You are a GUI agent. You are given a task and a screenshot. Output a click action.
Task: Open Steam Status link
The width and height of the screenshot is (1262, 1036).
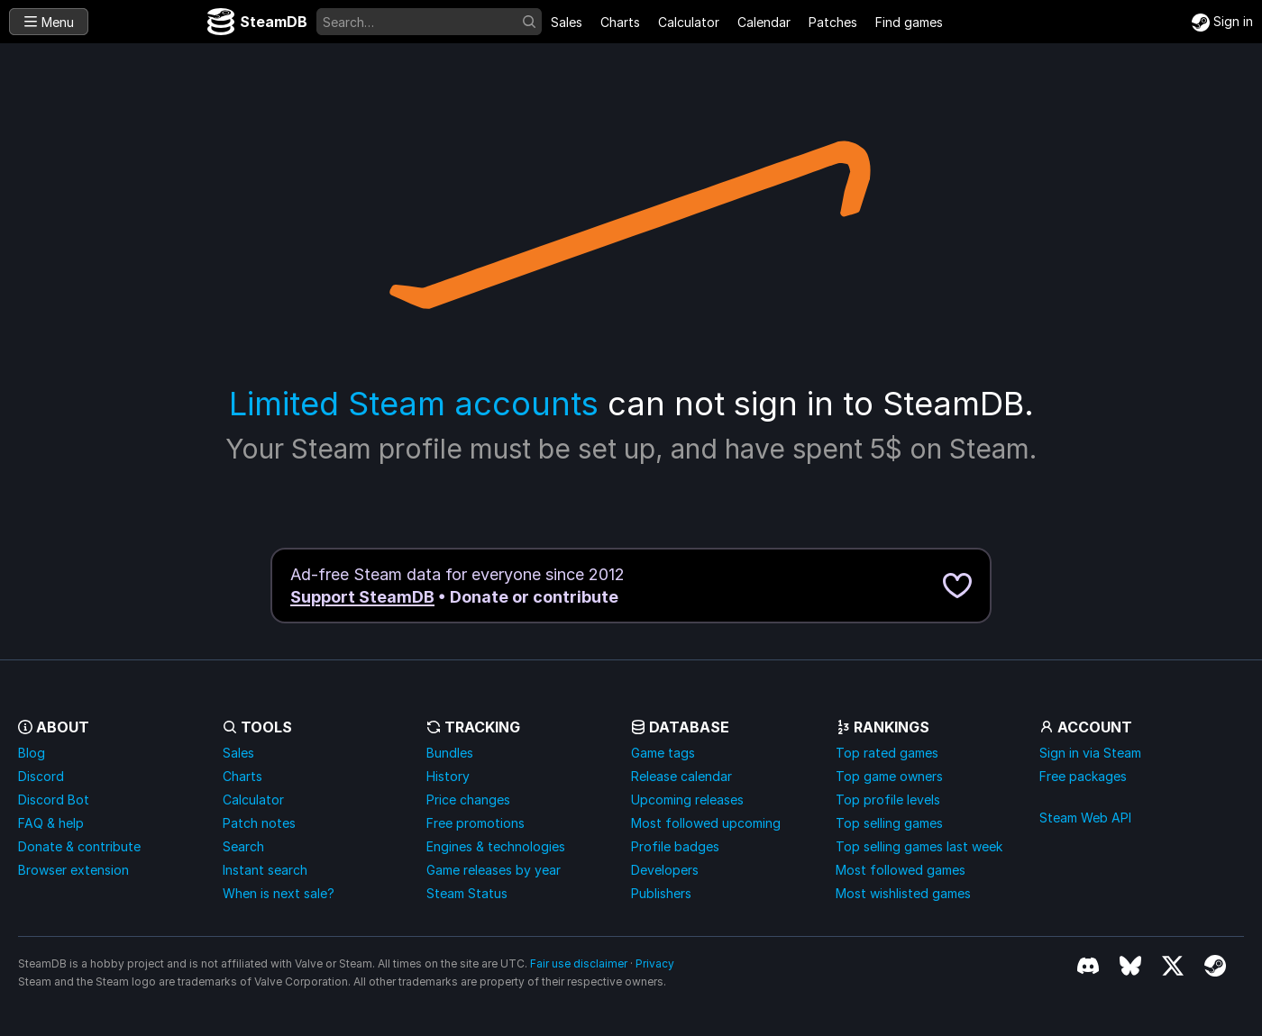tap(467, 894)
